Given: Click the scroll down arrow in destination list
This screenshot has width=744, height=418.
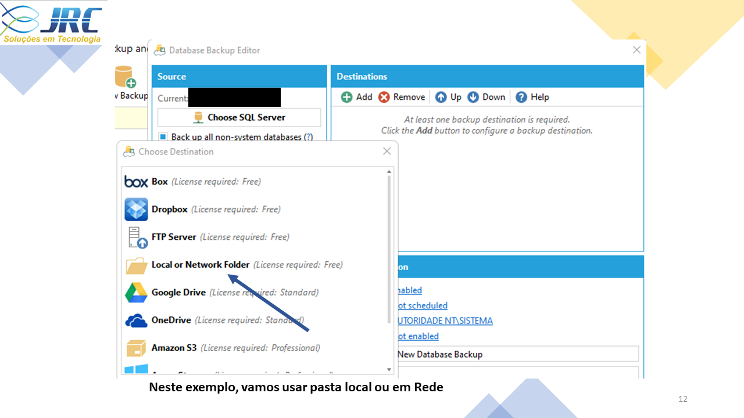Looking at the screenshot, I should pyautogui.click(x=389, y=370).
